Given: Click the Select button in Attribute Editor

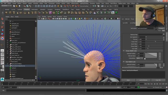Looking at the screenshot, I should tap(128, 80).
